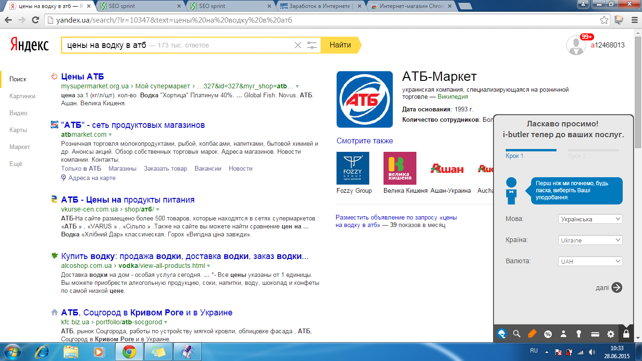
Task: Open the Заказать товар sitelink
Action: click(165, 168)
